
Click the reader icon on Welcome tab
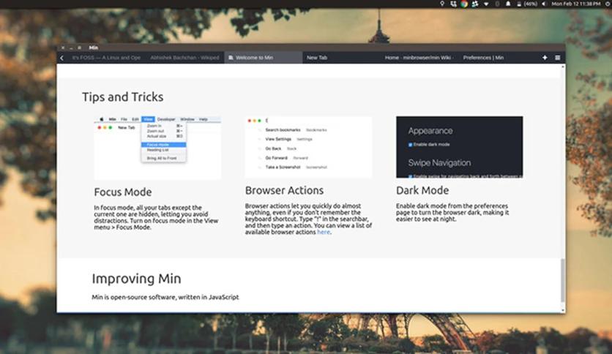point(231,58)
